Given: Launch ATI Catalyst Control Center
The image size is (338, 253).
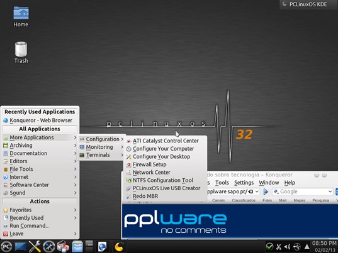Looking at the screenshot, I should coord(166,141).
